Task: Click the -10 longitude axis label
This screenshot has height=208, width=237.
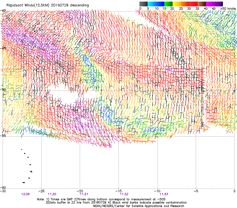Action: [x=157, y=191]
